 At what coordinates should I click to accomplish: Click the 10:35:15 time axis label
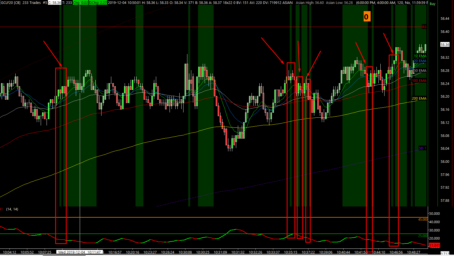tap(291, 252)
